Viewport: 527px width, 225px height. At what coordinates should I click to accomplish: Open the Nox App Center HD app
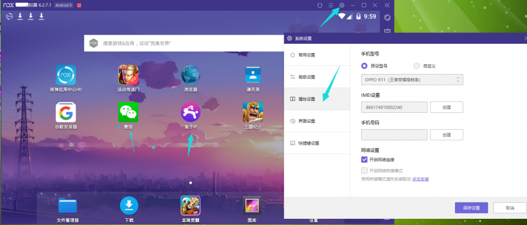[65, 75]
